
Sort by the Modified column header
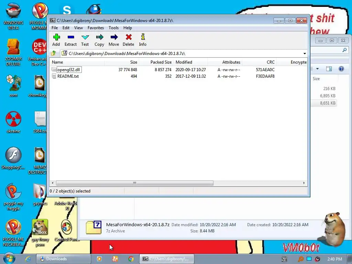coord(190,62)
